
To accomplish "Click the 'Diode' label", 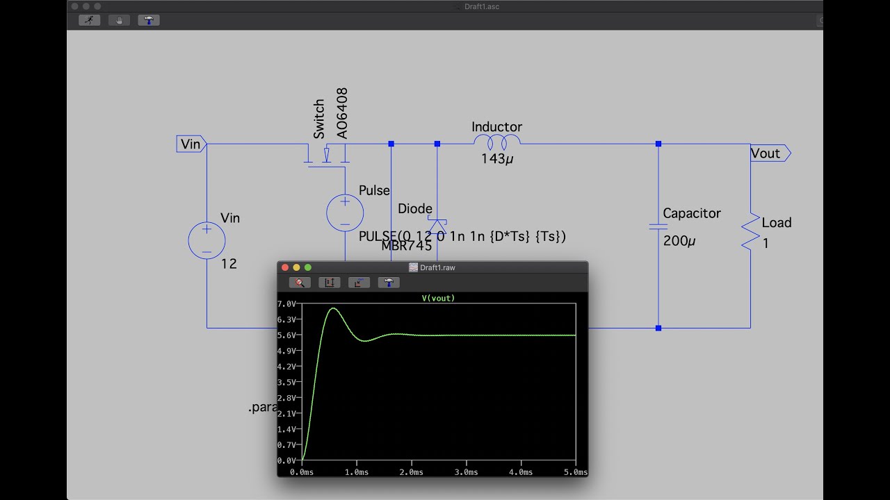I will click(x=415, y=208).
